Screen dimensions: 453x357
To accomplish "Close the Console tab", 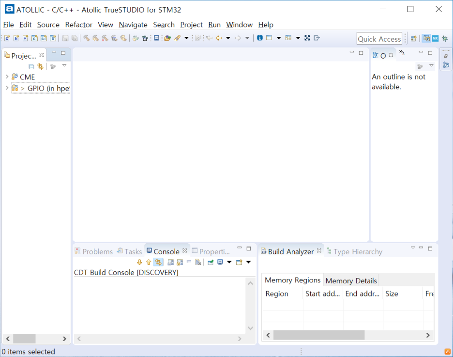I will point(184,250).
